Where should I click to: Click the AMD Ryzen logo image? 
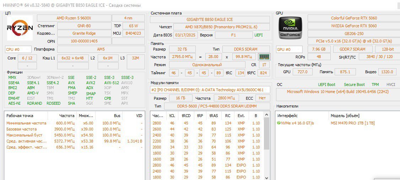20,28
